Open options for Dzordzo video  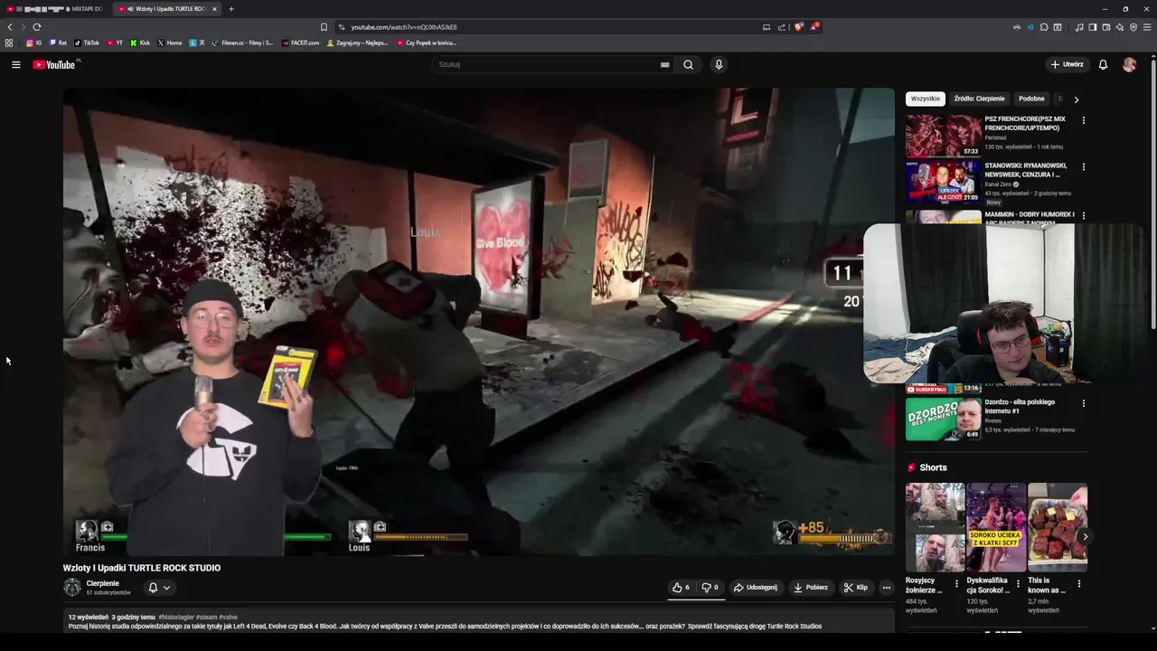tap(1083, 403)
